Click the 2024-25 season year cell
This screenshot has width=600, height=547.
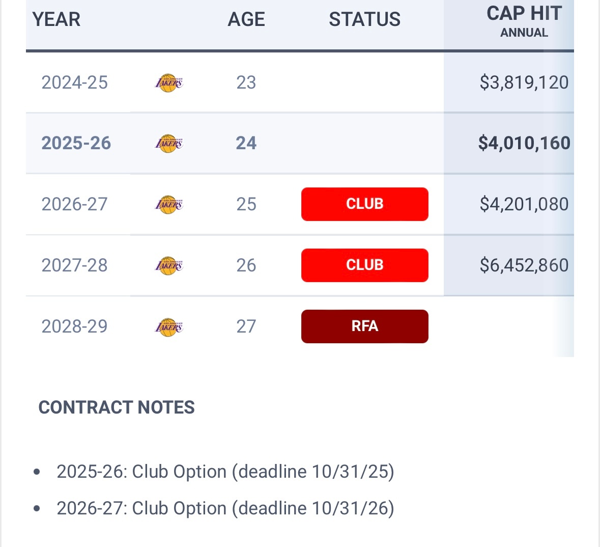tap(75, 83)
